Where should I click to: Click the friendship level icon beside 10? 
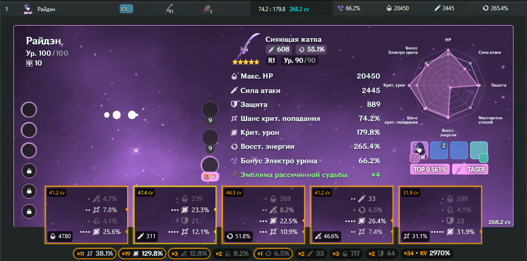click(x=29, y=63)
